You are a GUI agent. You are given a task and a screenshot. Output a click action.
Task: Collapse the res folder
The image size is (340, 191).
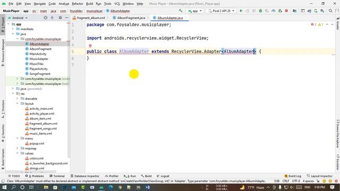click(x=13, y=93)
